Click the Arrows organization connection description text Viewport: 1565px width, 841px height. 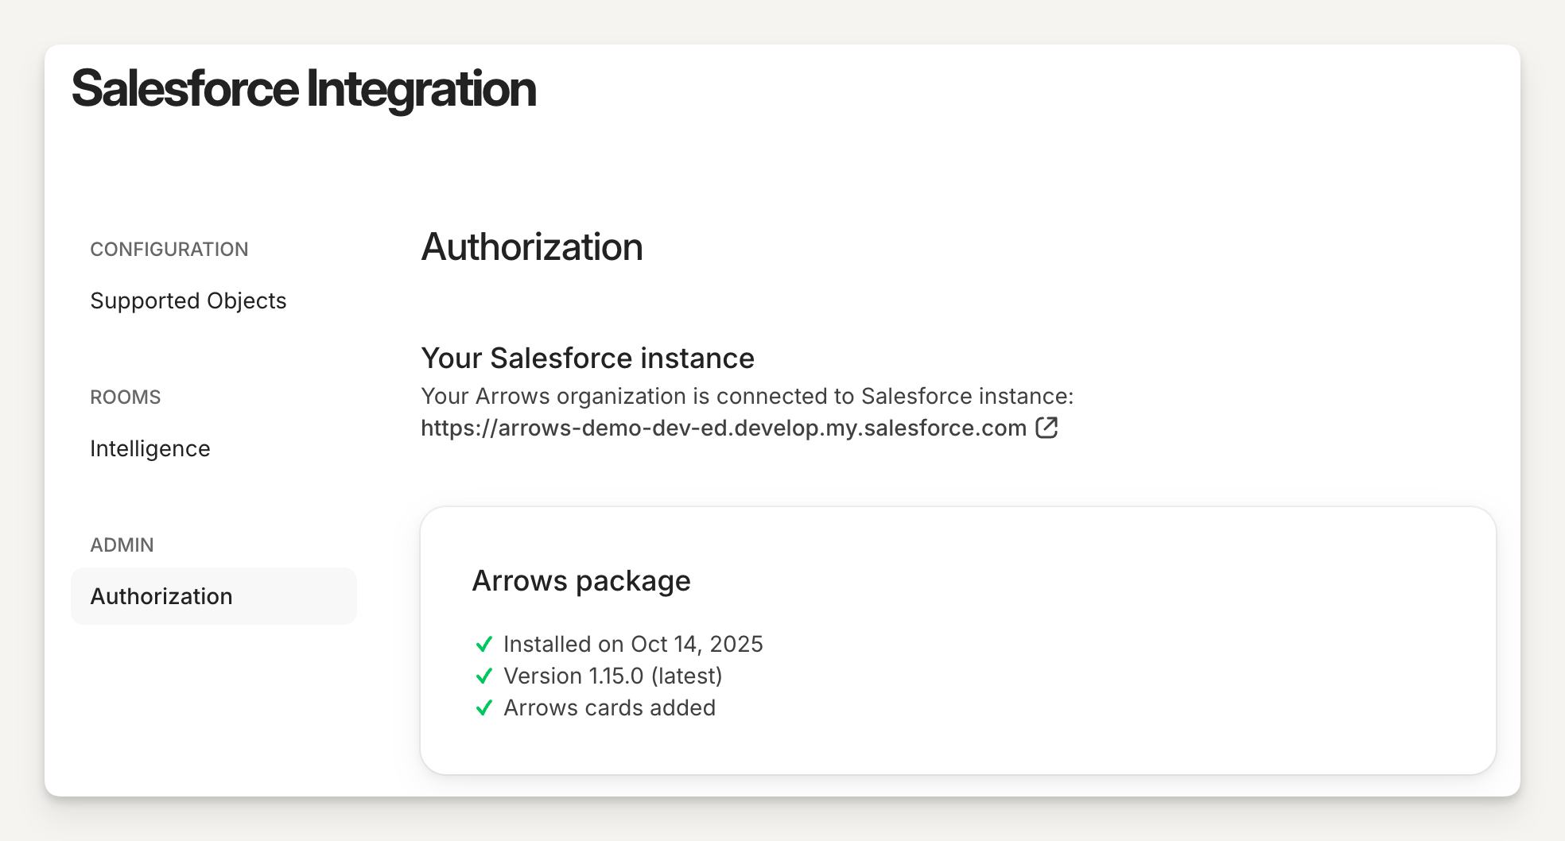pyautogui.click(x=747, y=396)
